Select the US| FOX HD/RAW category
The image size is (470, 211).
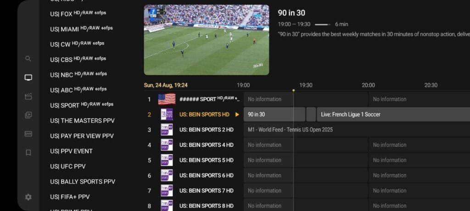click(x=78, y=14)
